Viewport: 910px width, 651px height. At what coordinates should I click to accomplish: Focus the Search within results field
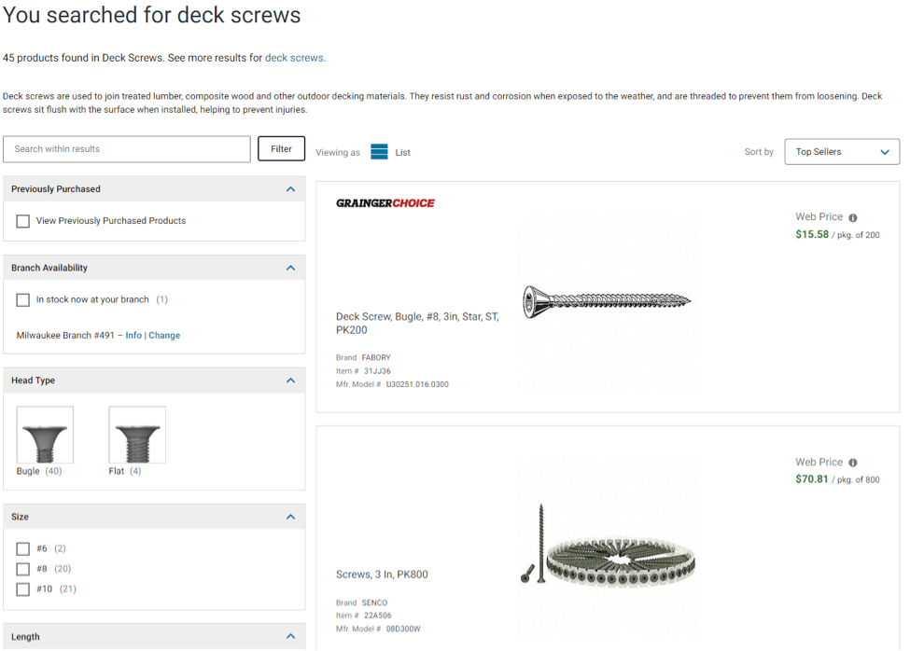pos(127,149)
